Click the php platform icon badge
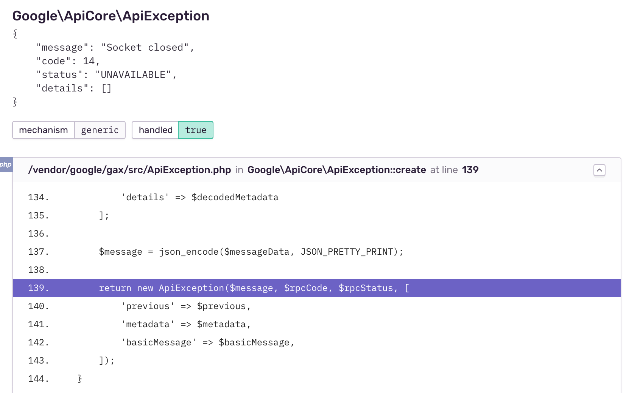629x393 pixels. (x=6, y=165)
